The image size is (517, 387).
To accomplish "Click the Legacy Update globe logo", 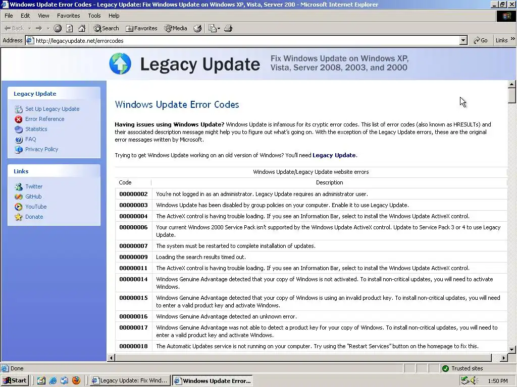I will click(x=120, y=63).
